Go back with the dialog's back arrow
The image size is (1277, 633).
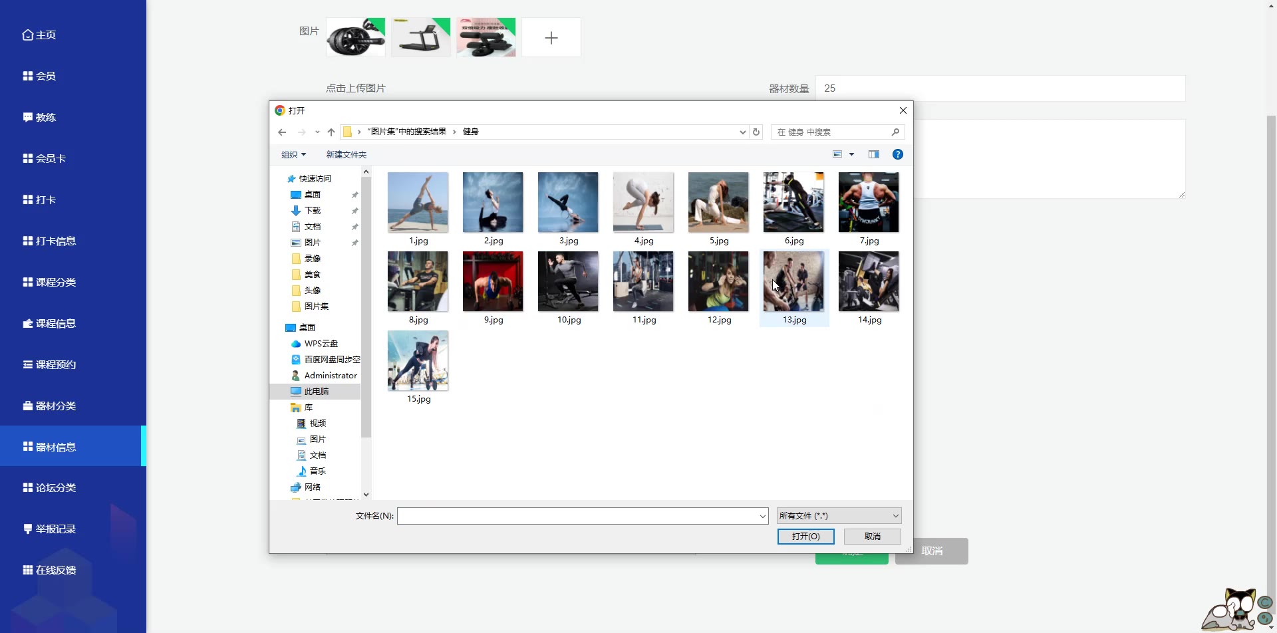pos(282,132)
